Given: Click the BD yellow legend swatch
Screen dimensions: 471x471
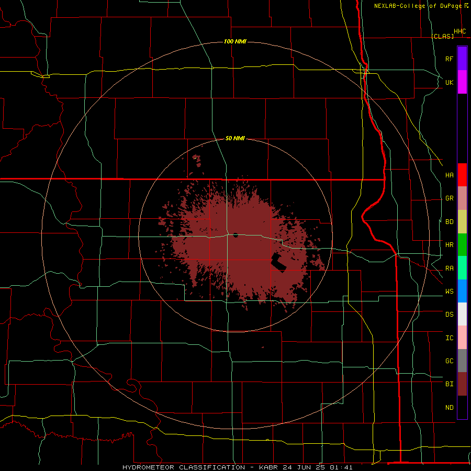Looking at the screenshot, I should point(462,221).
